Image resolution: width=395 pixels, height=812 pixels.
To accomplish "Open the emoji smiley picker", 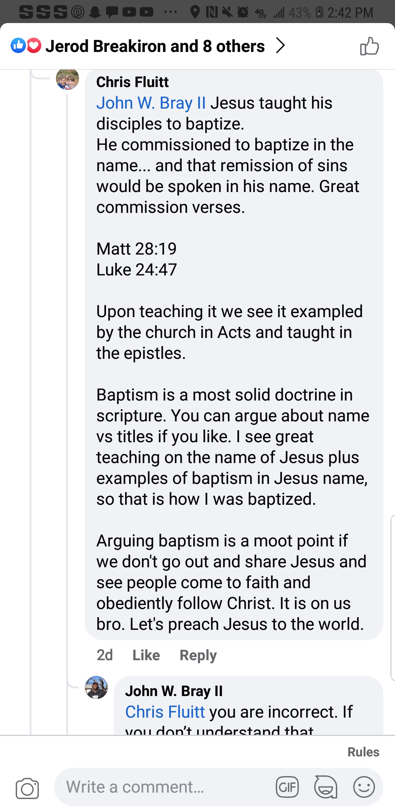I will pos(364,787).
